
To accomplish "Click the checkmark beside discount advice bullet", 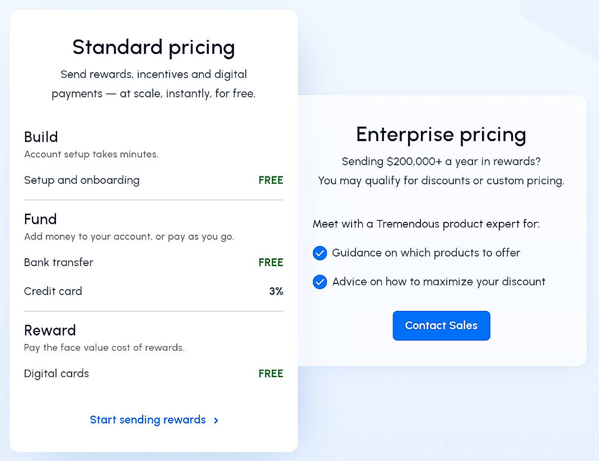I will (x=320, y=282).
